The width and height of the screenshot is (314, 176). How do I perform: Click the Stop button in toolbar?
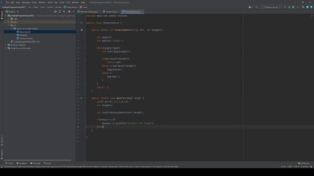point(298,7)
